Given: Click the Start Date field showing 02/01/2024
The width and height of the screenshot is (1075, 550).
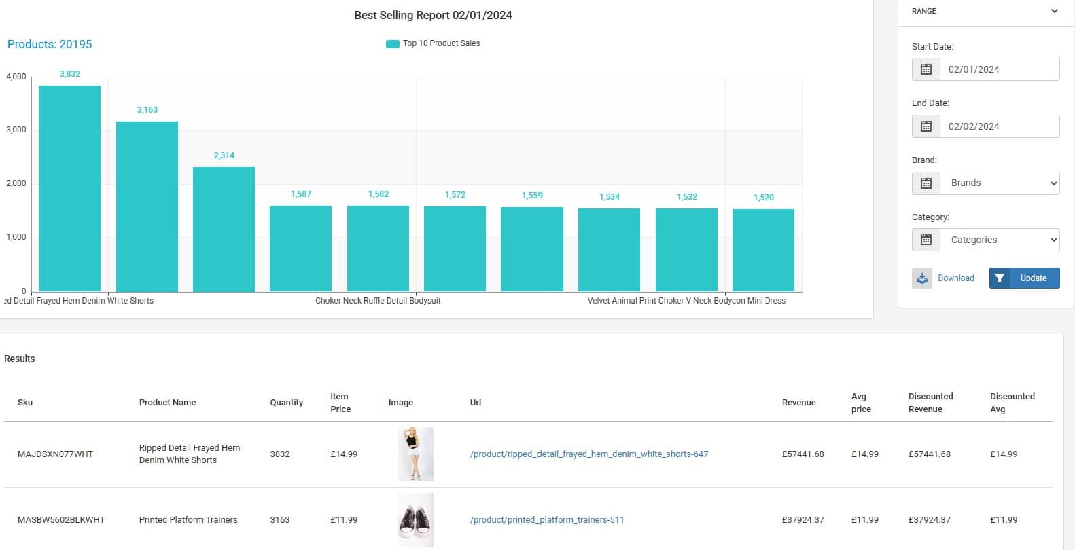Looking at the screenshot, I should coord(999,69).
